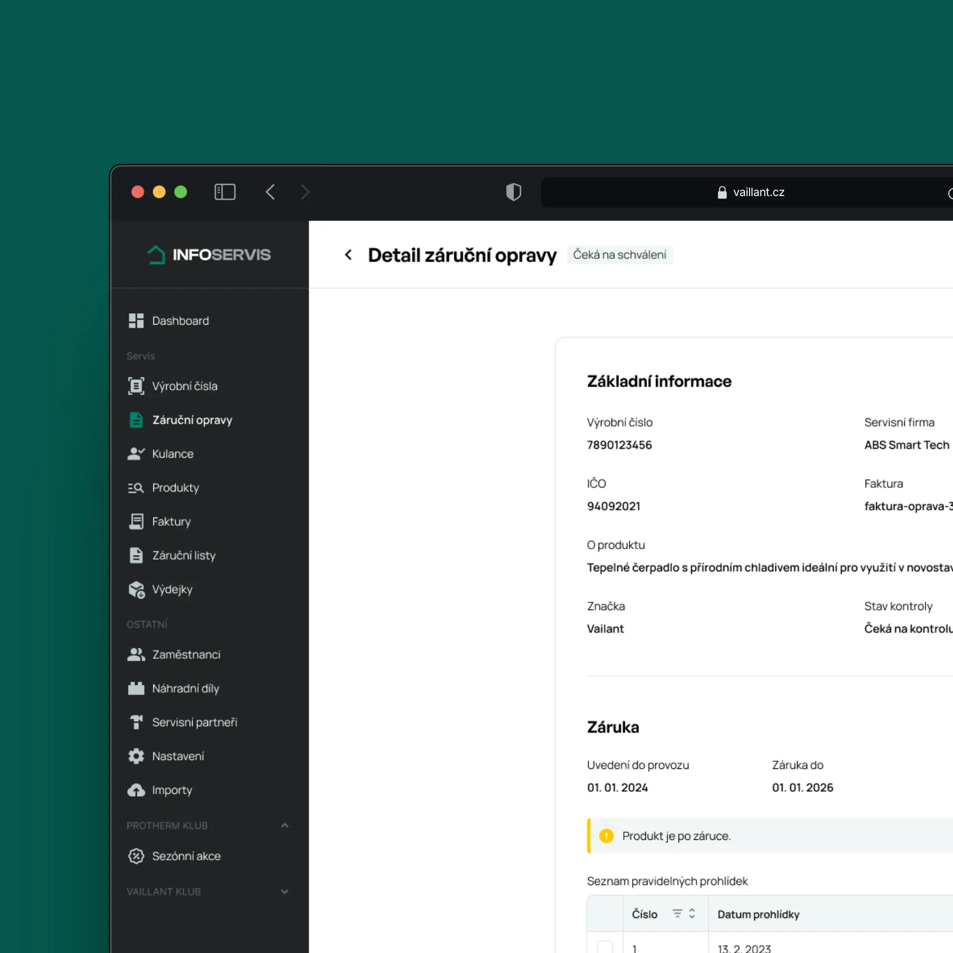Click the Výdejky package icon
This screenshot has width=953, height=953.
tap(136, 590)
